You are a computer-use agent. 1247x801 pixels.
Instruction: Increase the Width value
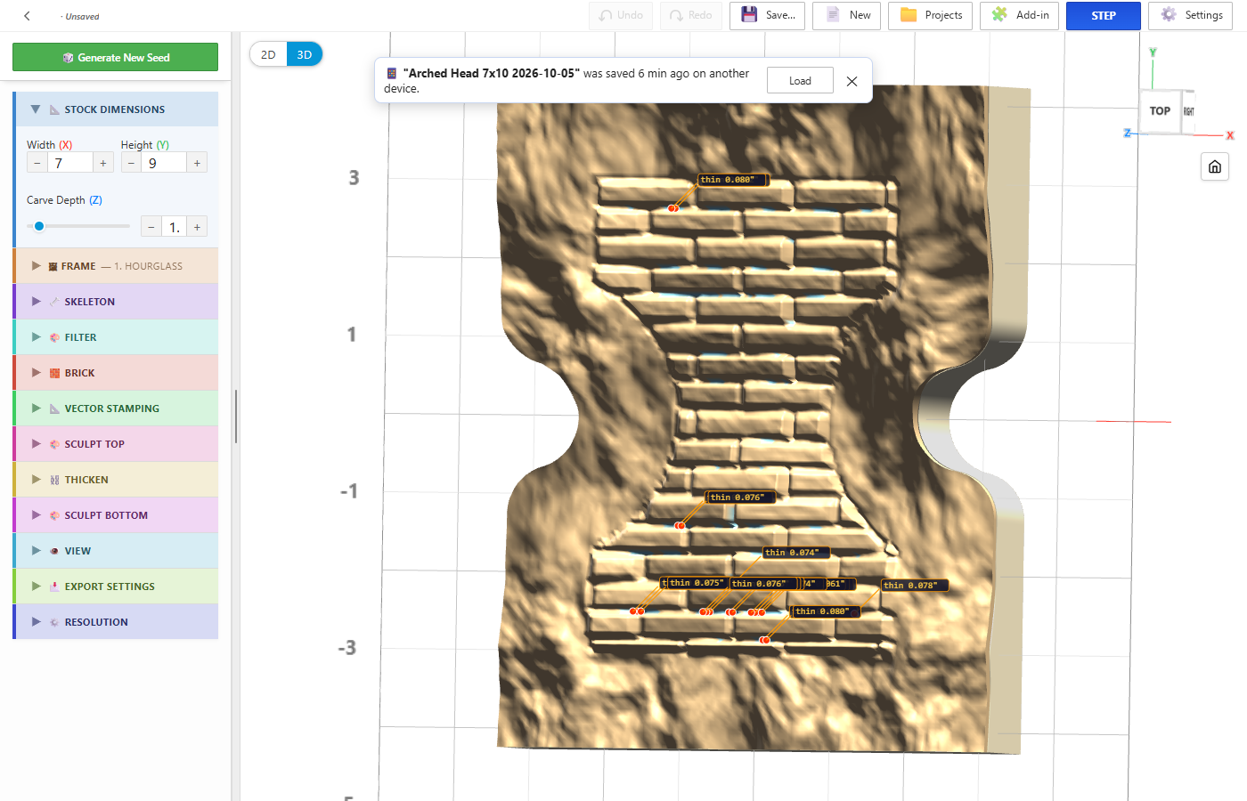pos(103,163)
